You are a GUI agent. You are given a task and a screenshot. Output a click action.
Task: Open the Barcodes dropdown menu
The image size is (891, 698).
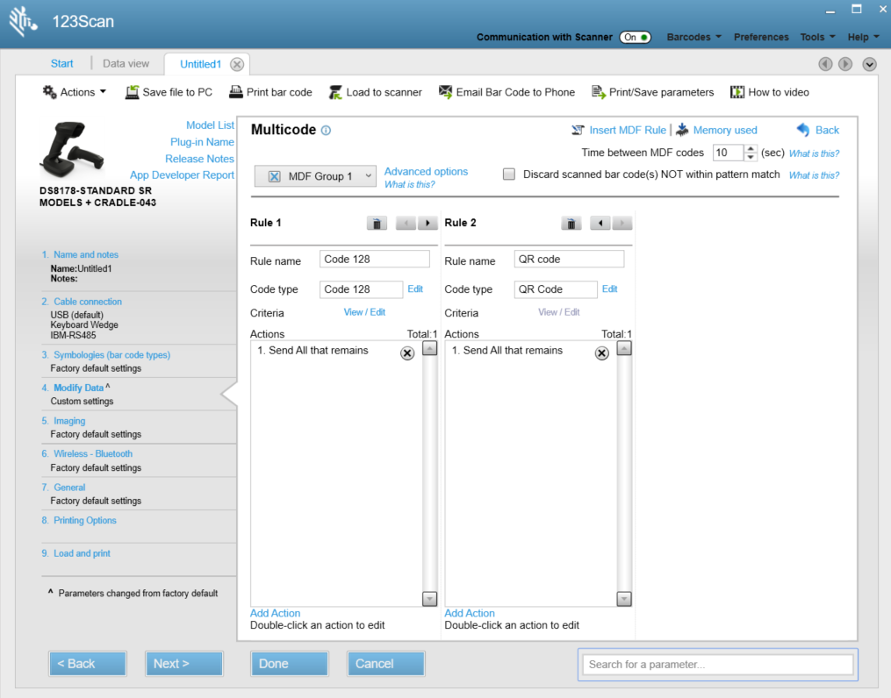coord(693,37)
